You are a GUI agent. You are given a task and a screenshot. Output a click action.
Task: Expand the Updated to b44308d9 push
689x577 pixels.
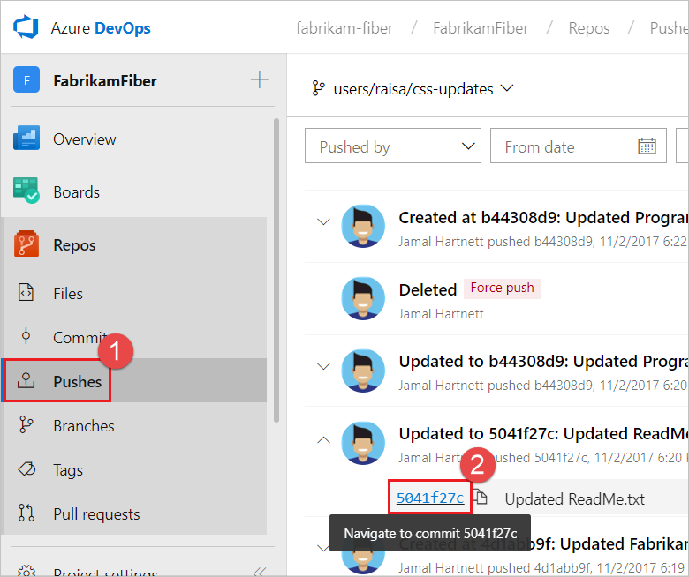coord(323,366)
